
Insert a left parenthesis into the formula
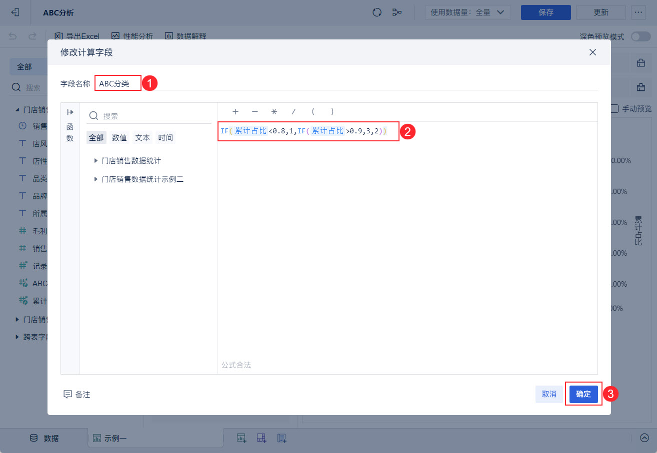tap(313, 112)
